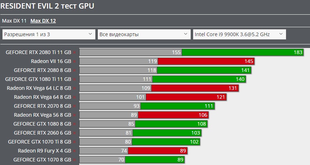Screen dimensions: 310x165
Task: Click the green GTX 1080 bar showing 108
Action: coord(171,124)
